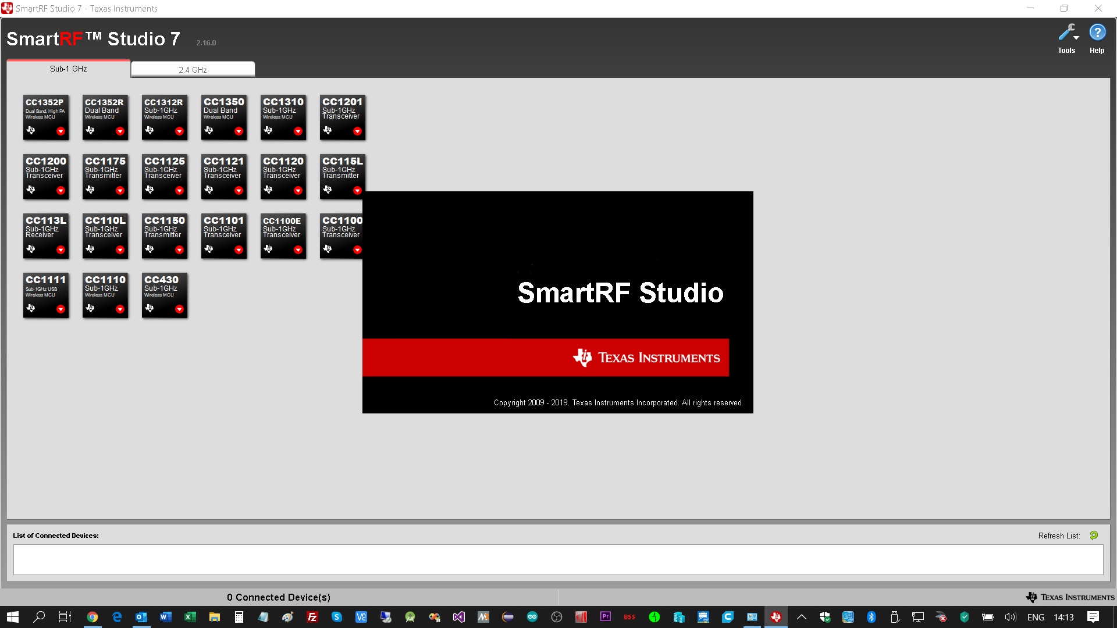The height and width of the screenshot is (628, 1117).
Task: Open Google Chrome from the taskbar
Action: pos(92,617)
